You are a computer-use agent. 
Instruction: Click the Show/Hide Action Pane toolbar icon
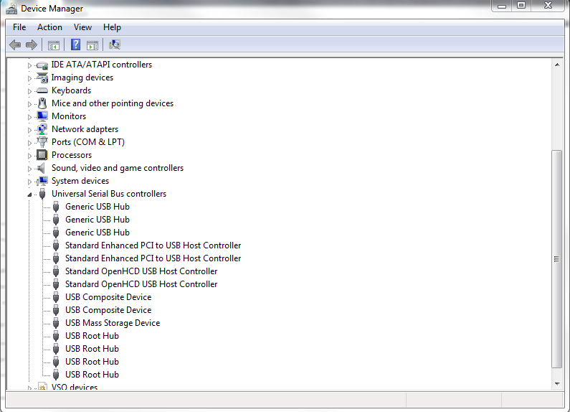pos(92,45)
